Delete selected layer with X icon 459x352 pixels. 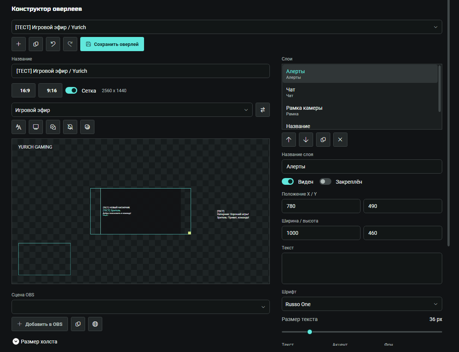click(x=340, y=140)
